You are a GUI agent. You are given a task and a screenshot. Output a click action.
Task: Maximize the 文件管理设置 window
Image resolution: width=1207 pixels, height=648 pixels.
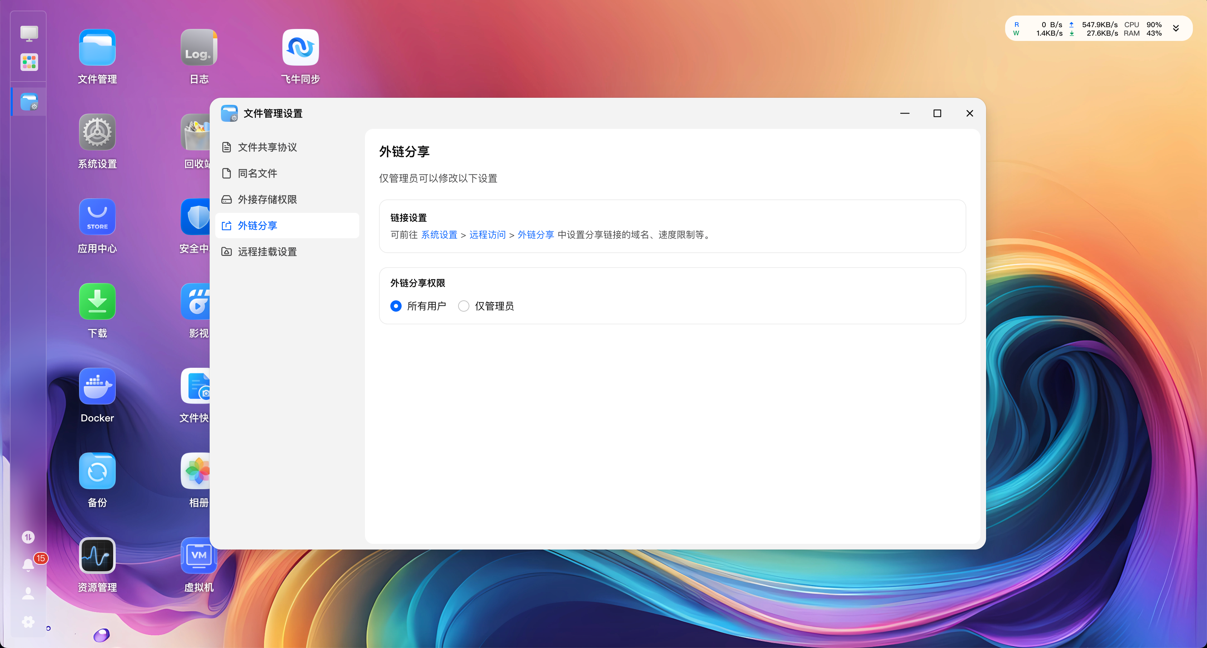click(x=937, y=113)
